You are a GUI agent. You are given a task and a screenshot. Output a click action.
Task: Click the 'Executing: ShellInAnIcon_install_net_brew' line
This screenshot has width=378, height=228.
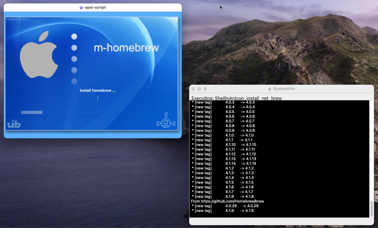pyautogui.click(x=237, y=98)
